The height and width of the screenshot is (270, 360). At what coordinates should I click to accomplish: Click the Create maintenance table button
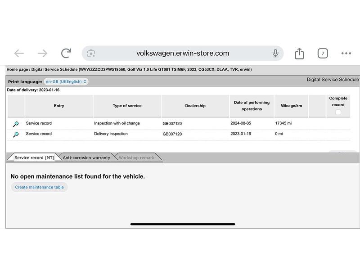(x=40, y=187)
